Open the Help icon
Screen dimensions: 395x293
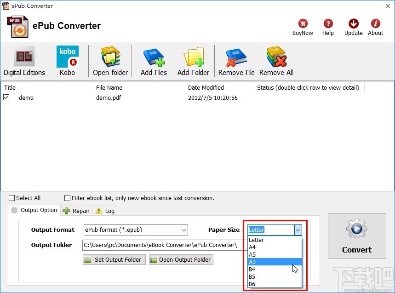[x=328, y=27]
